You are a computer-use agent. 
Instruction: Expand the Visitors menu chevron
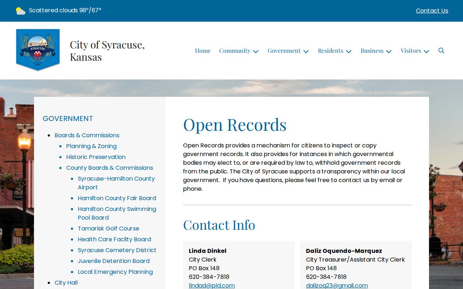(x=426, y=51)
